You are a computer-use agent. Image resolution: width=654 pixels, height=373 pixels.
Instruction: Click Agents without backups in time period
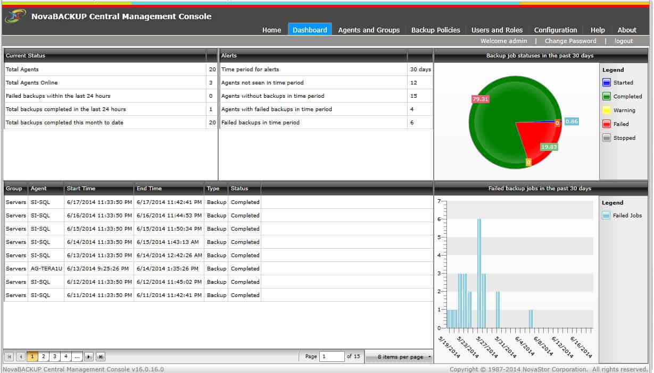pyautogui.click(x=326, y=96)
